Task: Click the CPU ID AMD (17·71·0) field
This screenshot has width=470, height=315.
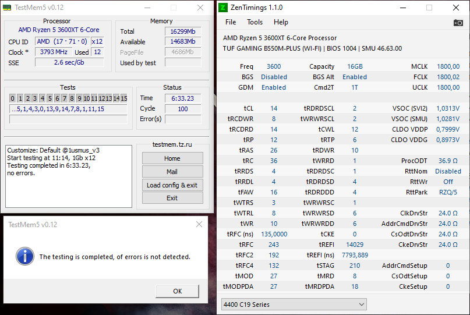Action: click(62, 41)
